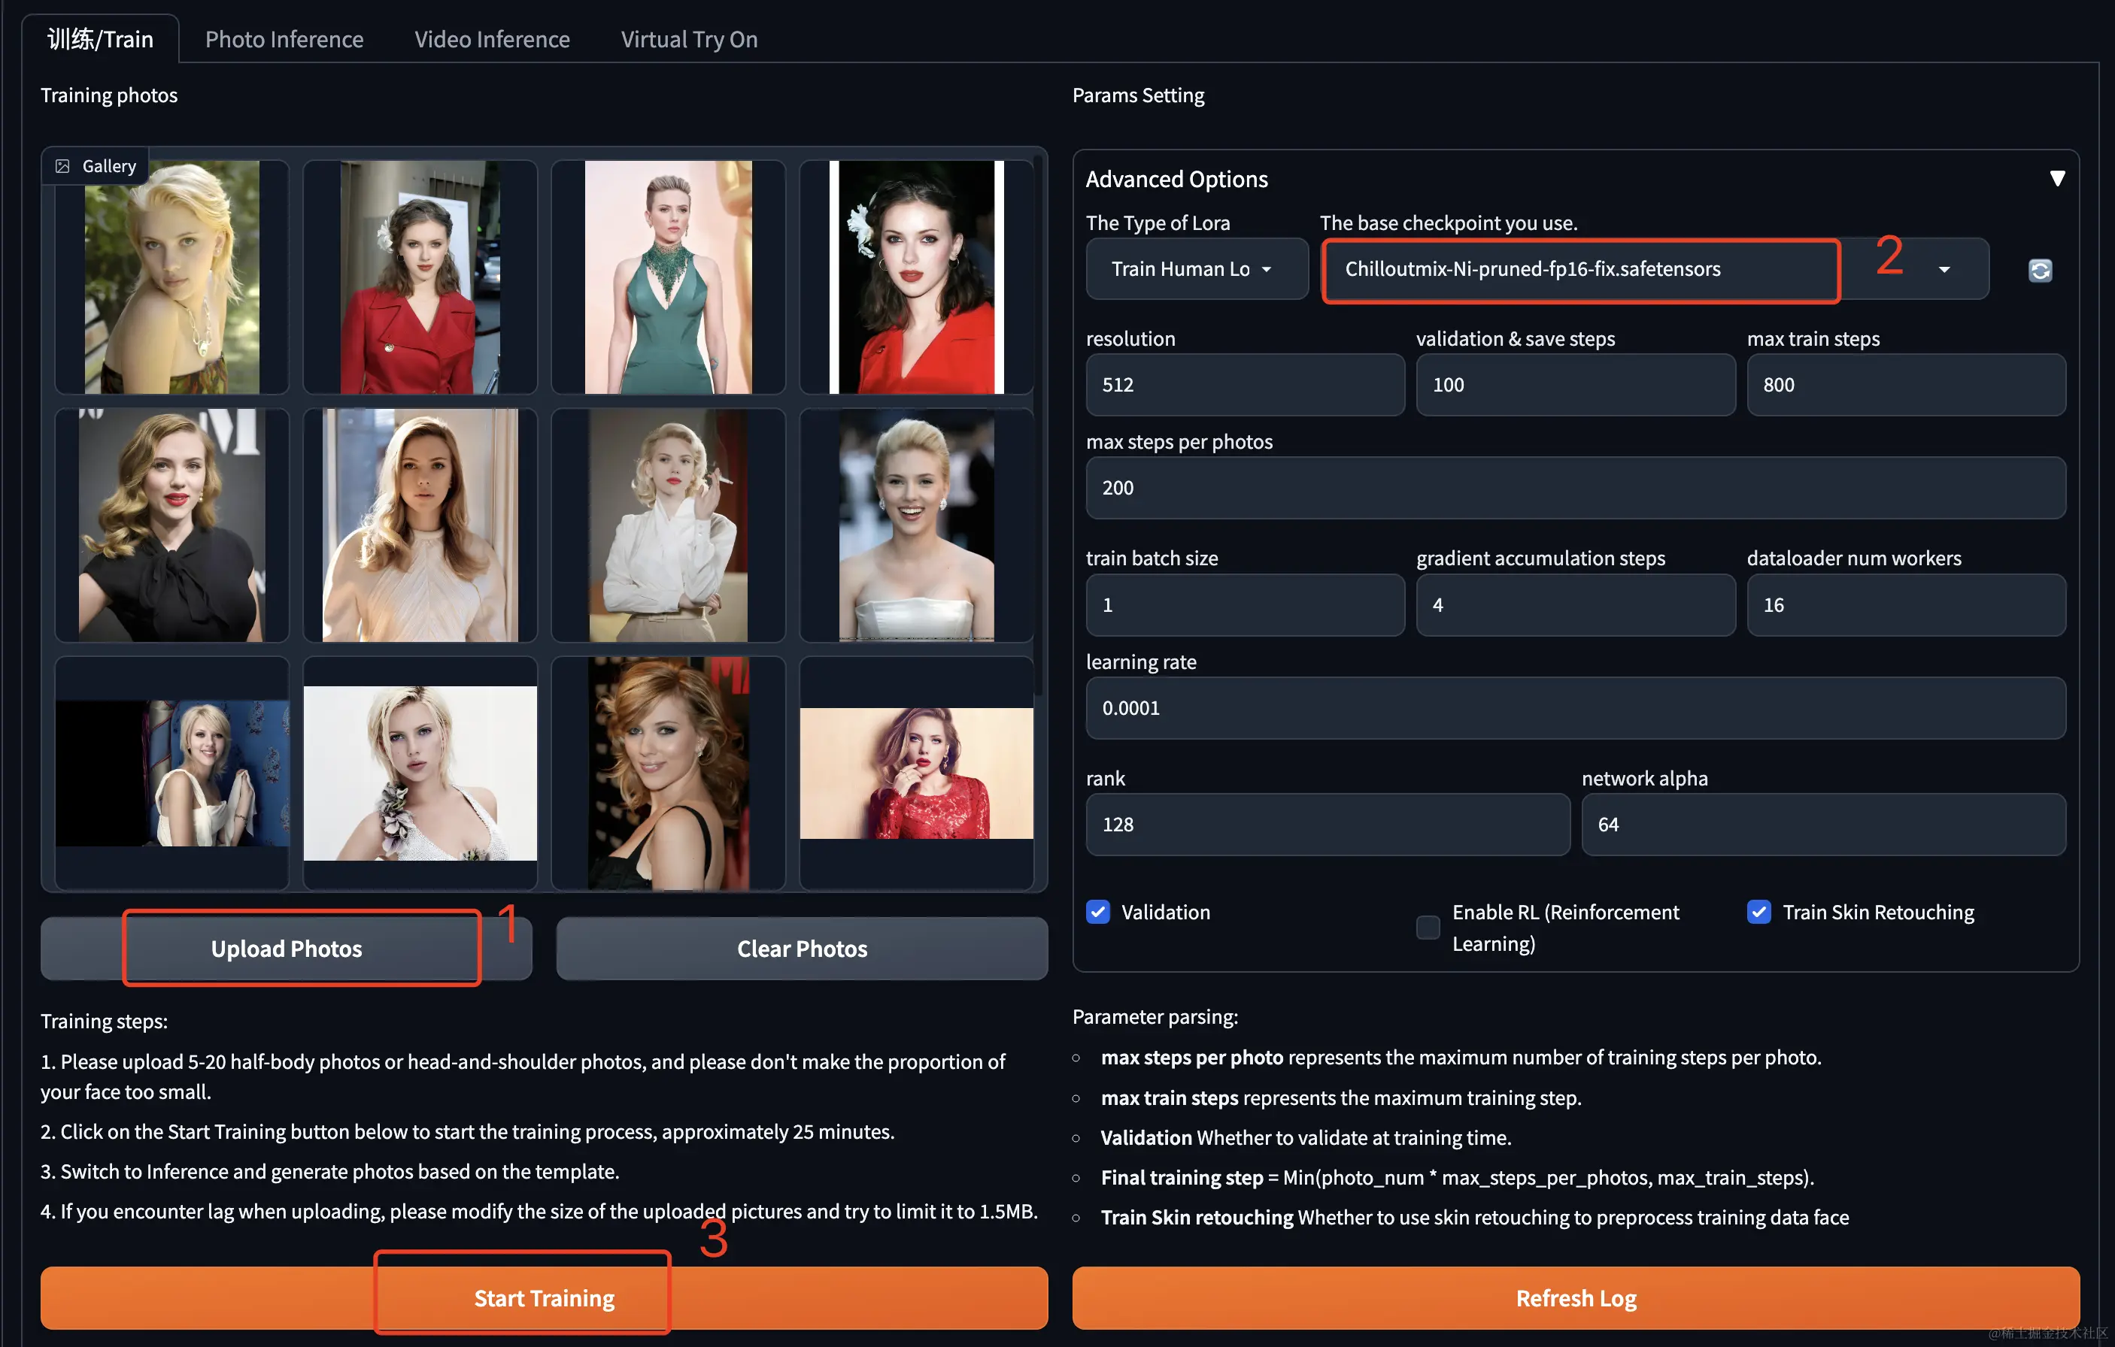Switch to the Photo Inference tab
The image size is (2115, 1347).
click(x=284, y=40)
